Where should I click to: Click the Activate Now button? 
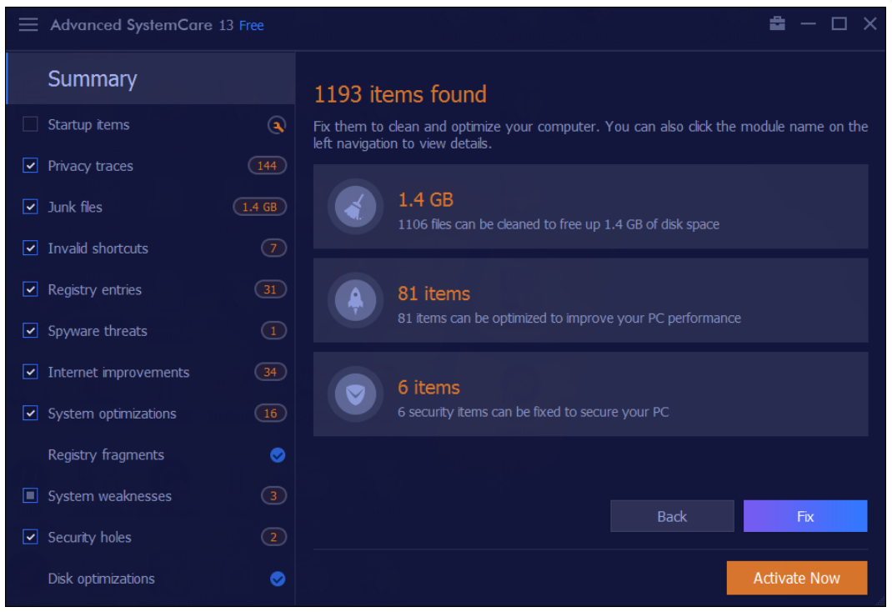[x=796, y=578]
